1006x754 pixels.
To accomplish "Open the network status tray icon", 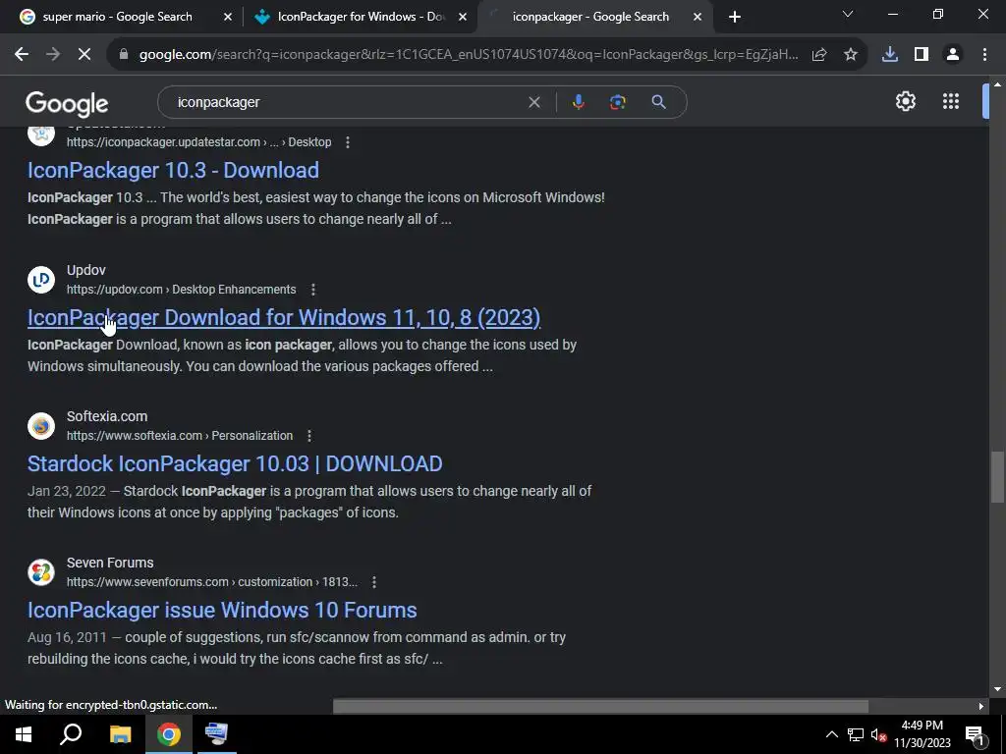I will pyautogui.click(x=856, y=734).
